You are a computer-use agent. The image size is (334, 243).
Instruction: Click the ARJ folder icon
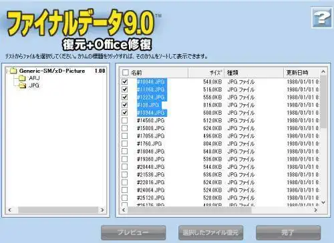tap(22, 78)
